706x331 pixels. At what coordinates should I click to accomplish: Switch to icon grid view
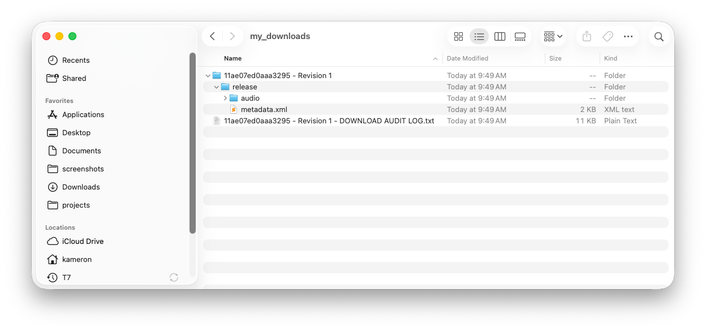tap(459, 36)
